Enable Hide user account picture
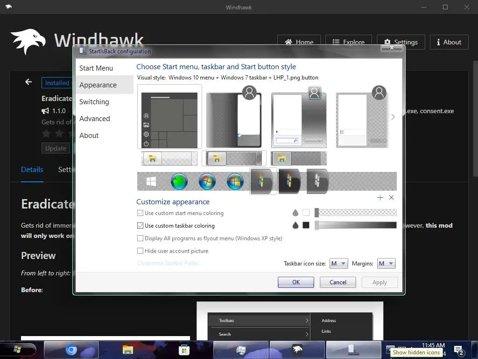This screenshot has width=478, height=359. tap(173, 251)
